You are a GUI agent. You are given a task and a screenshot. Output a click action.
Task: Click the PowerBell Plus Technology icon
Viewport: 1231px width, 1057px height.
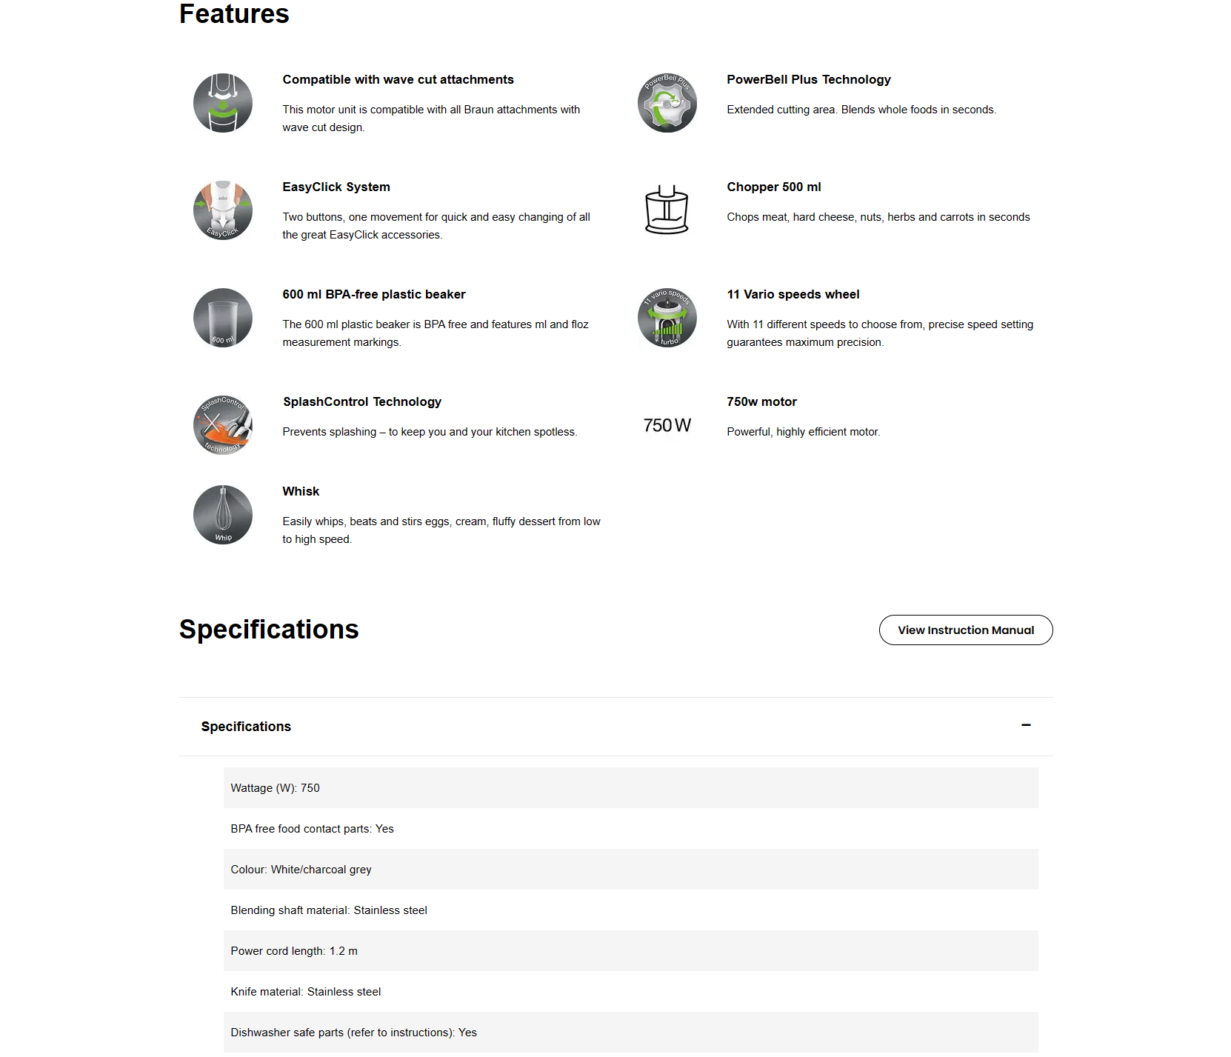(667, 103)
